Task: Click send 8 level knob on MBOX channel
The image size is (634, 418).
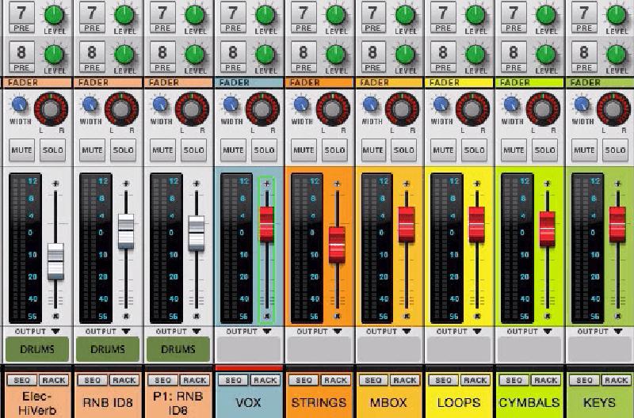Action: pos(404,55)
